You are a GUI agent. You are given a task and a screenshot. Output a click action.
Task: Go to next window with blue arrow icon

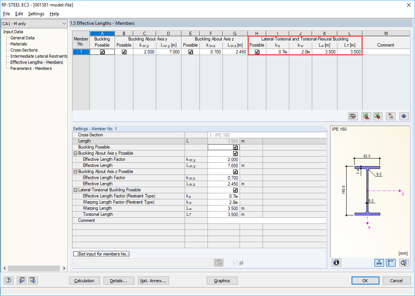coord(32,280)
